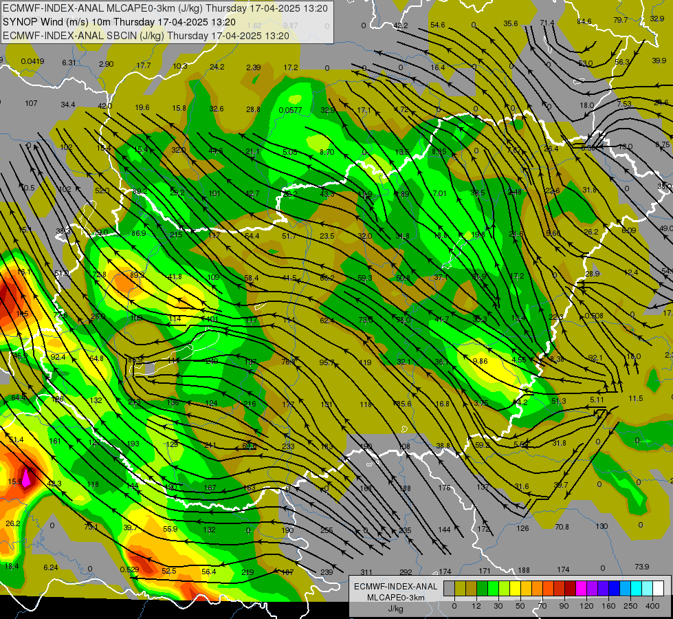The width and height of the screenshot is (673, 619).
Task: Choose the pure yellow legend swatch
Action: (x=515, y=588)
